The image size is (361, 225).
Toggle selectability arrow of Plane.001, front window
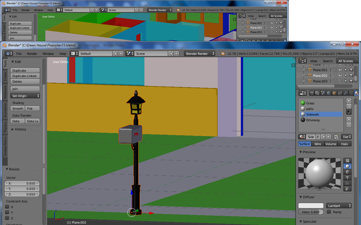pos(346,70)
